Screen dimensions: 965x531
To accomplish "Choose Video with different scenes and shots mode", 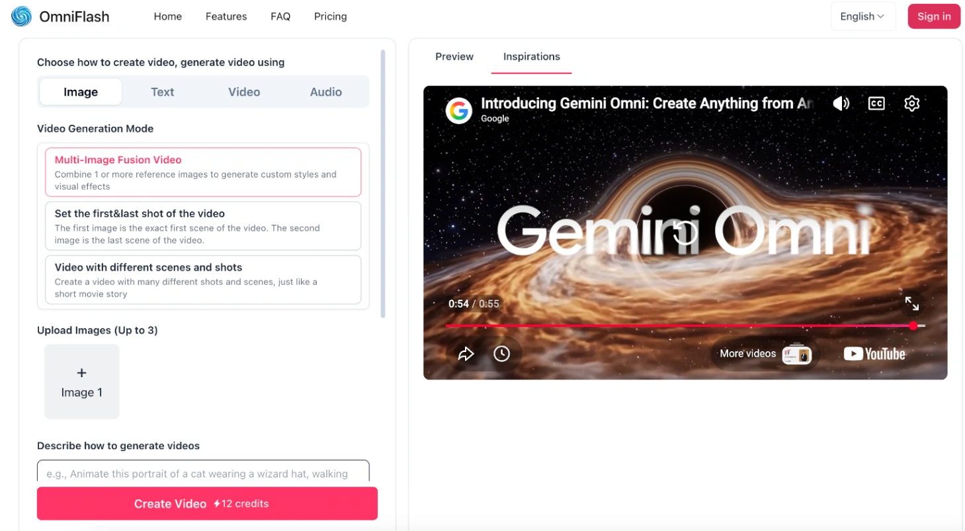I will pos(203,280).
